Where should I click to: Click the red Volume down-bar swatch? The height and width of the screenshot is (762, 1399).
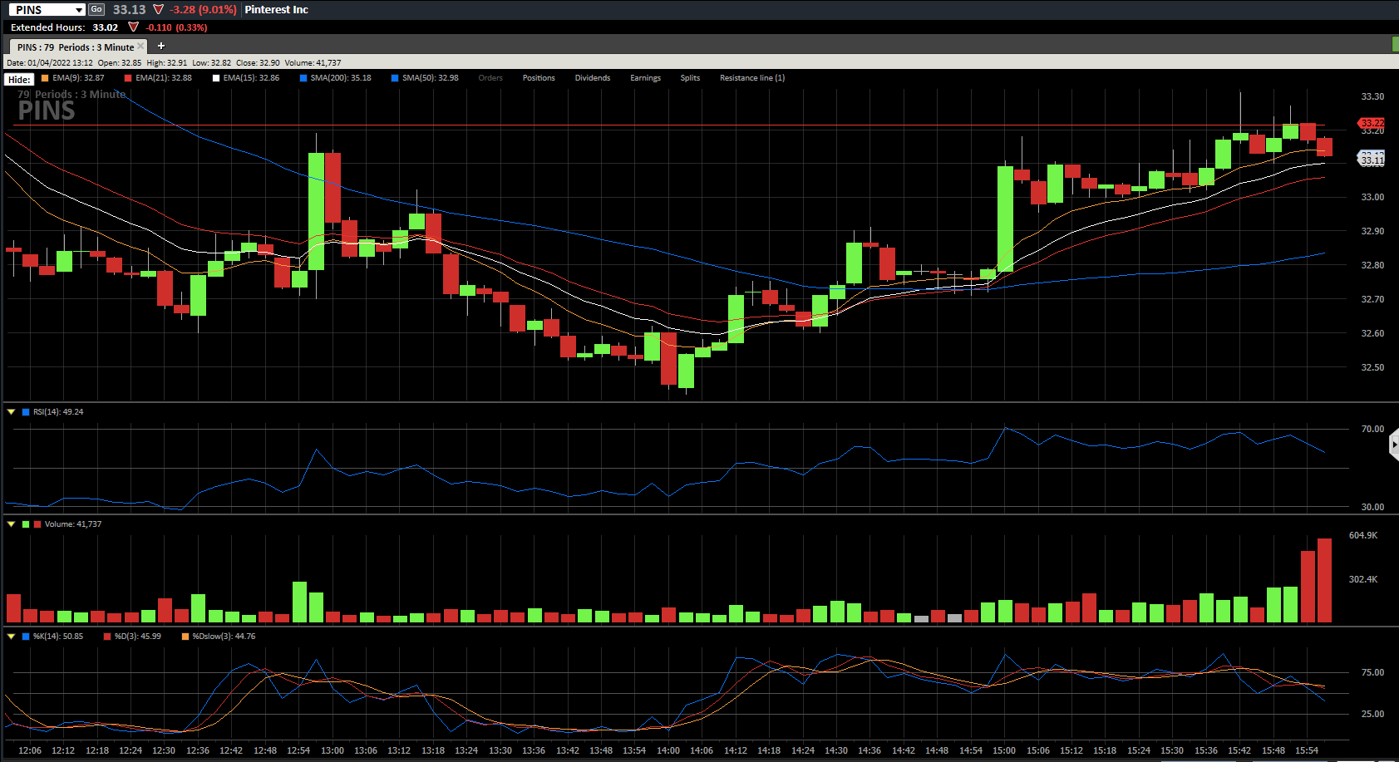(37, 524)
